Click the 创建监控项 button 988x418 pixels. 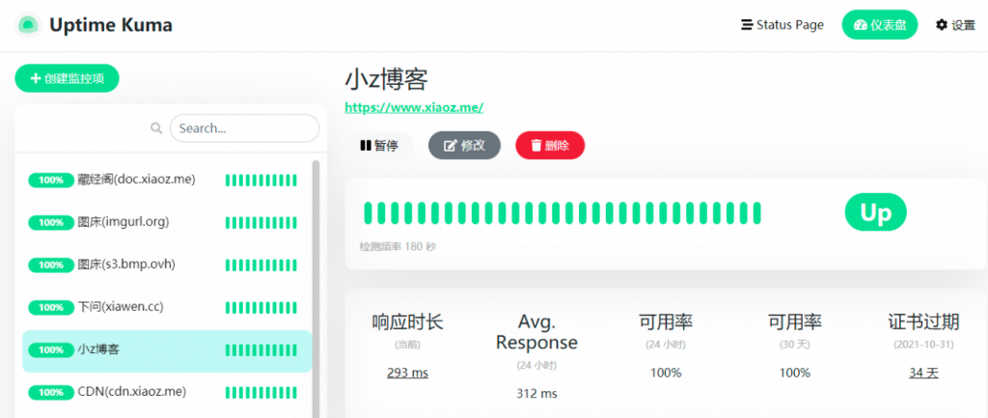tap(67, 78)
